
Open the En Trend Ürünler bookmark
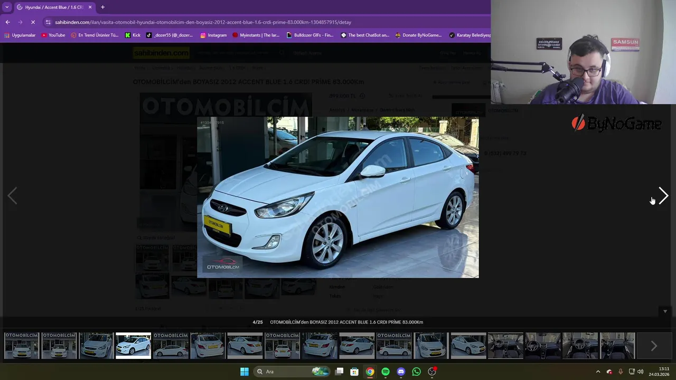(95, 35)
